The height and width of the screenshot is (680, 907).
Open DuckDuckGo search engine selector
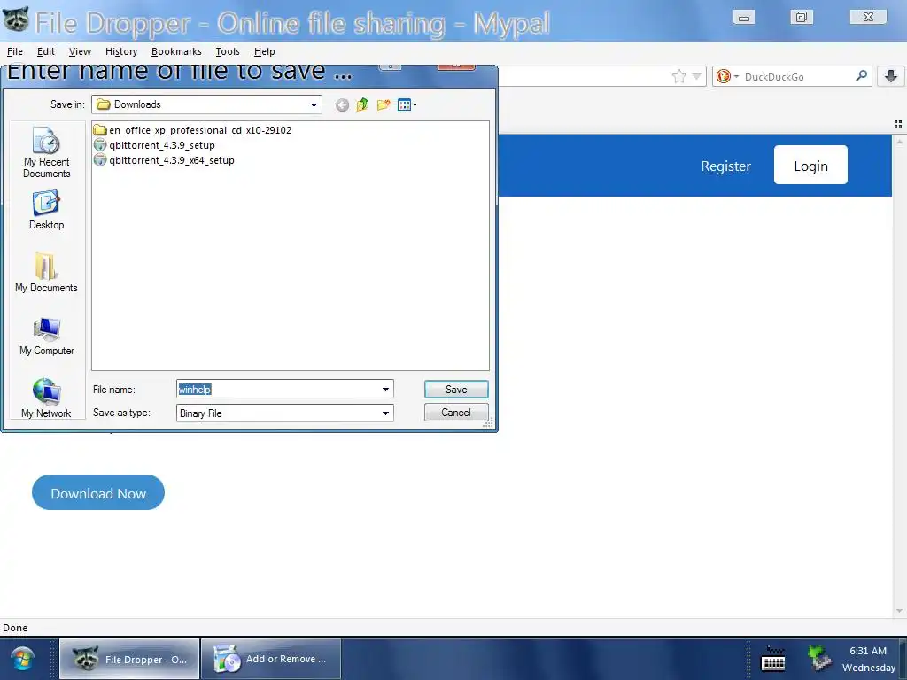pyautogui.click(x=727, y=76)
